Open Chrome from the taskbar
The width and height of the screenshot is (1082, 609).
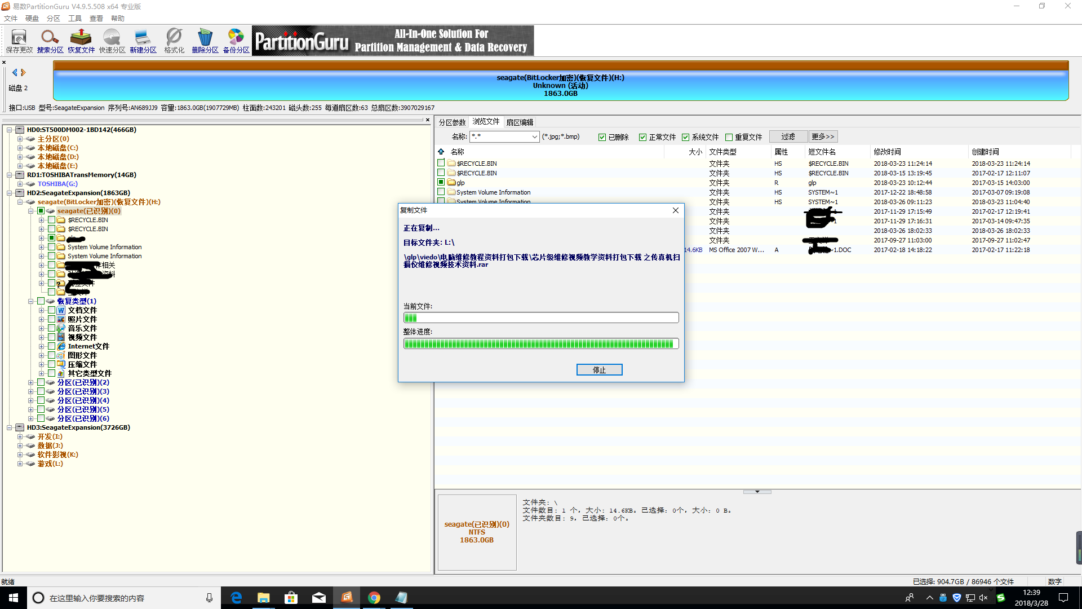(x=374, y=598)
